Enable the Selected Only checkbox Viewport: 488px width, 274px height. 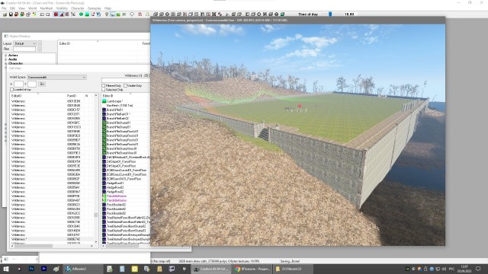(104, 90)
